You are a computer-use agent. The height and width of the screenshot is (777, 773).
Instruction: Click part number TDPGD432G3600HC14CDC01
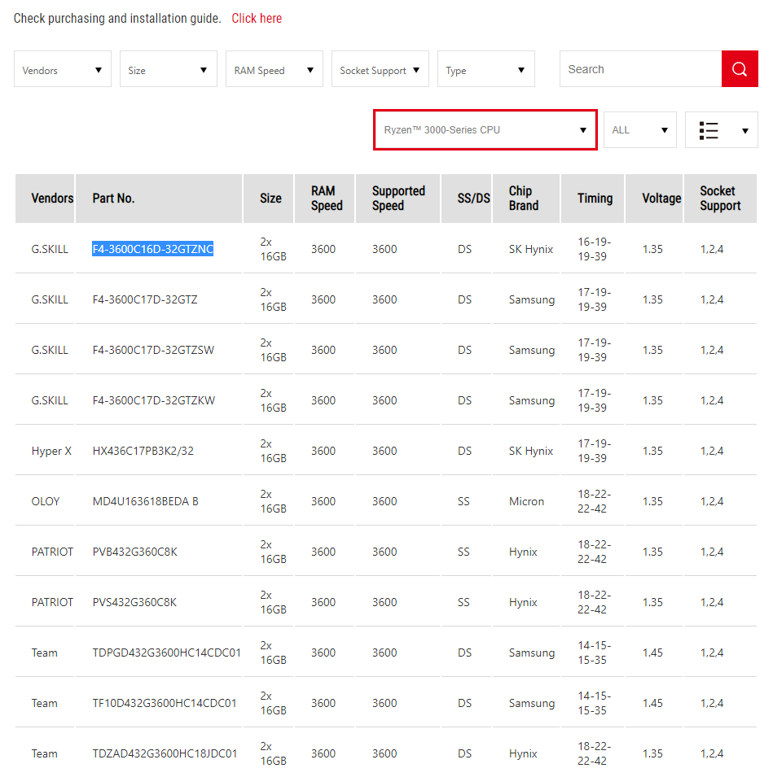(x=167, y=653)
